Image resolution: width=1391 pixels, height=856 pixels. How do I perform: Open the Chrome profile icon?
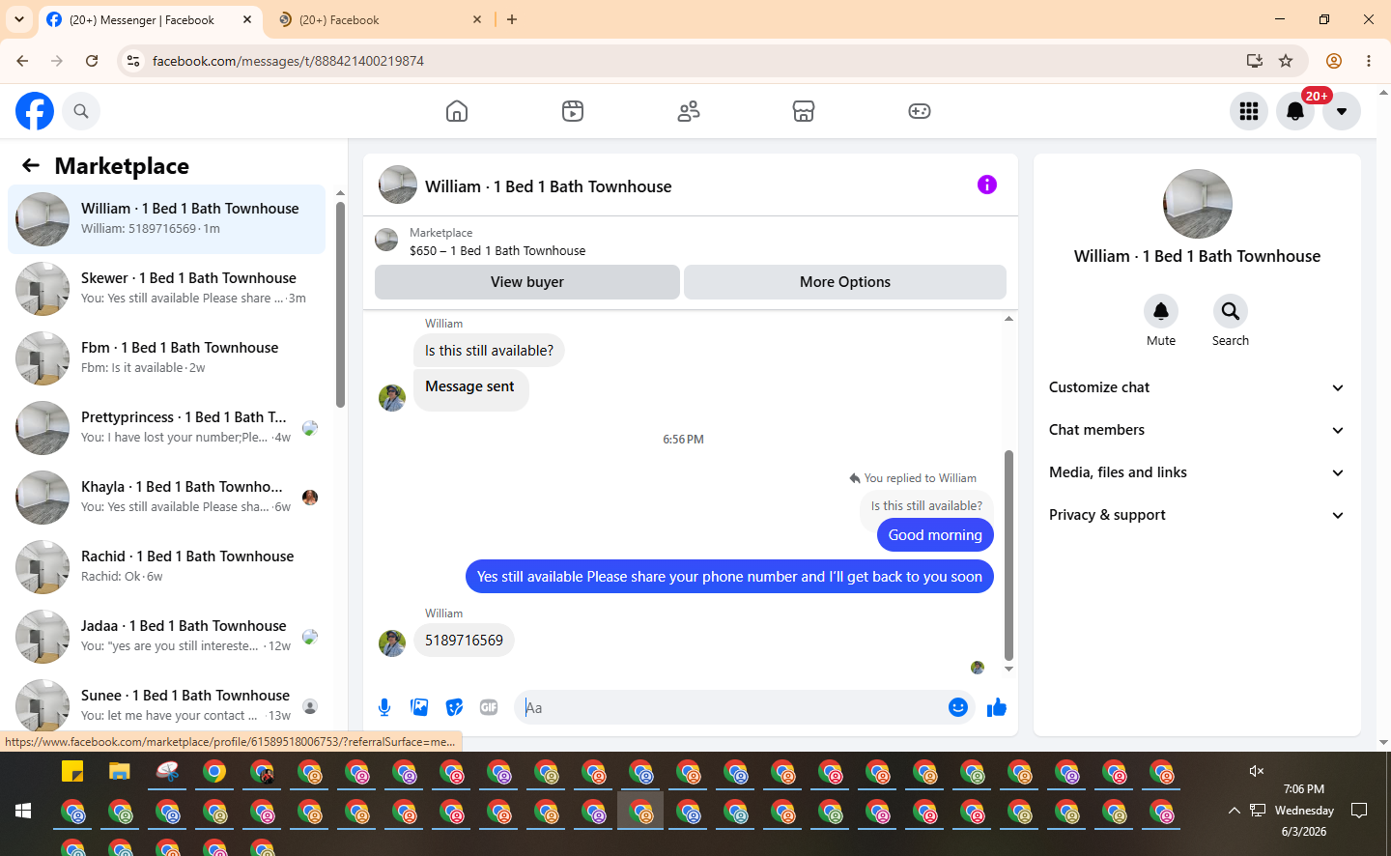tap(1334, 61)
